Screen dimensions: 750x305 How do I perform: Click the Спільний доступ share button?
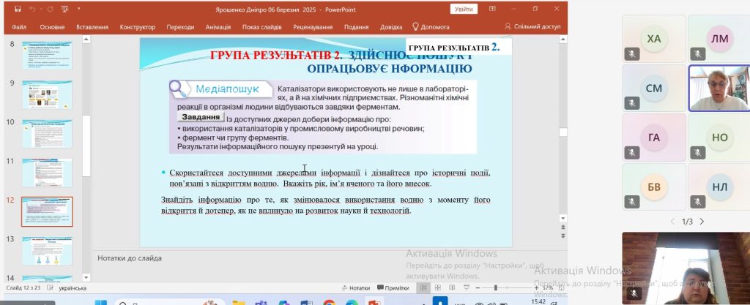532,27
